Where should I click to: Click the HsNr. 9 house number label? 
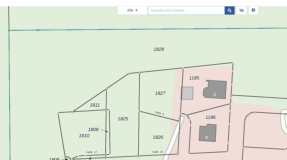pos(160,113)
